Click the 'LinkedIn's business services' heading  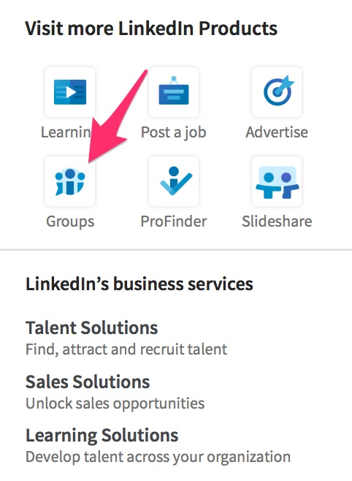click(x=139, y=284)
